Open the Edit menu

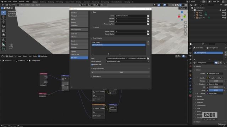point(10,1)
